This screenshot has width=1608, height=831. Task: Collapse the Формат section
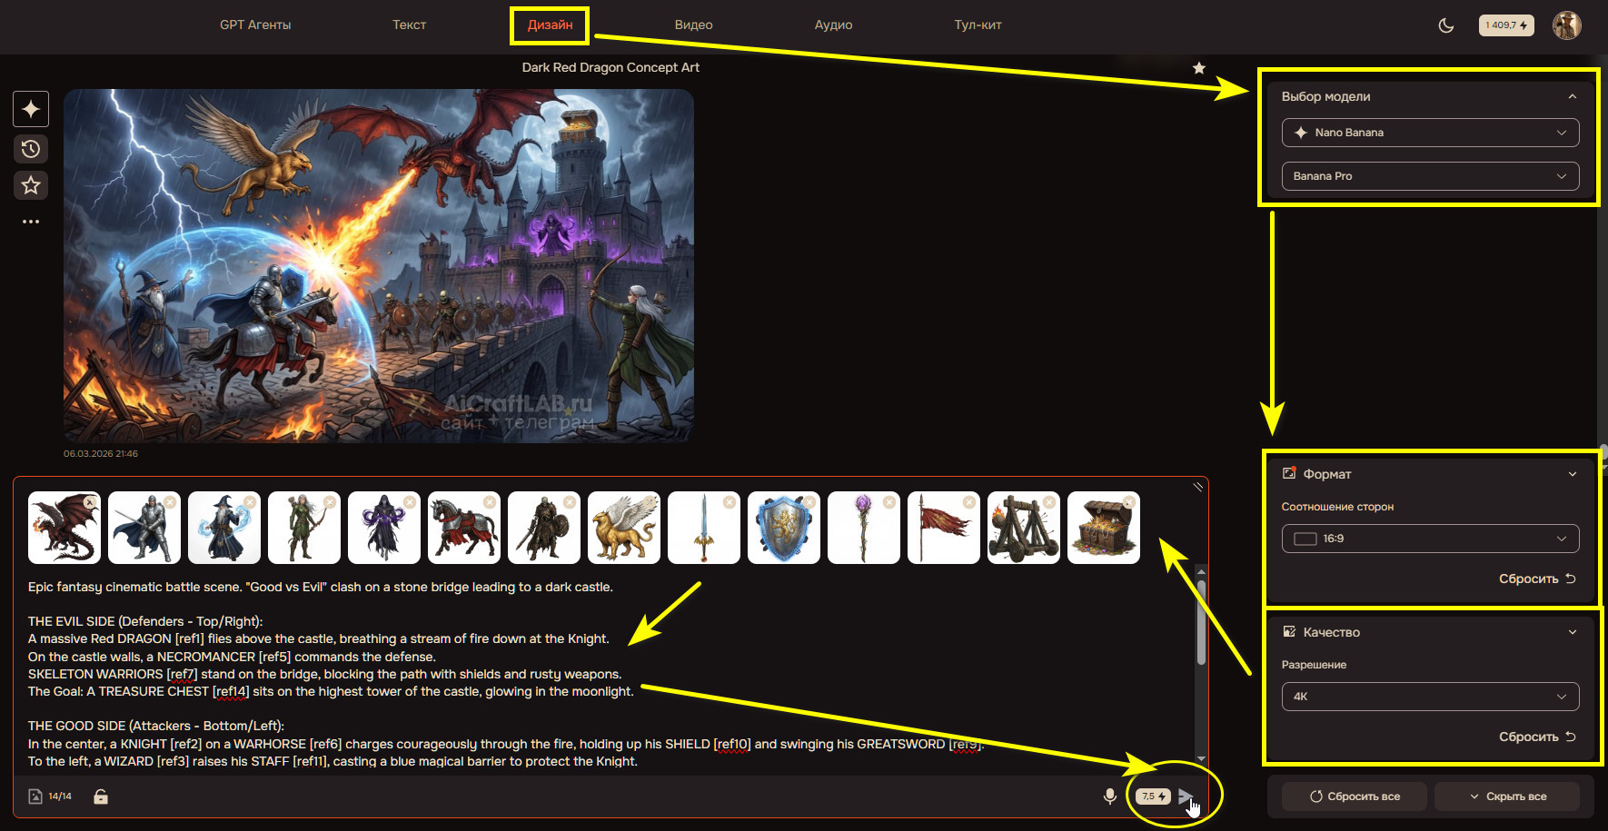(1572, 474)
